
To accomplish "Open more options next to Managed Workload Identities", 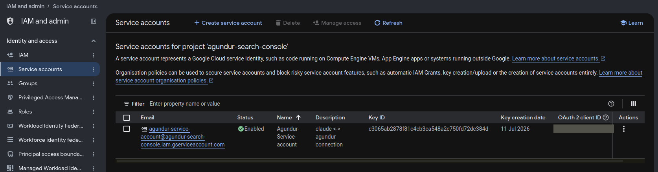I will 94,168.
